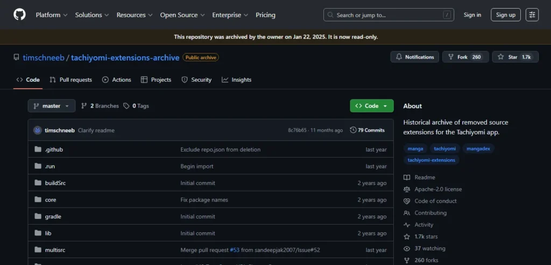Click "Begin import" commit message
The image size is (551, 265).
[197, 167]
